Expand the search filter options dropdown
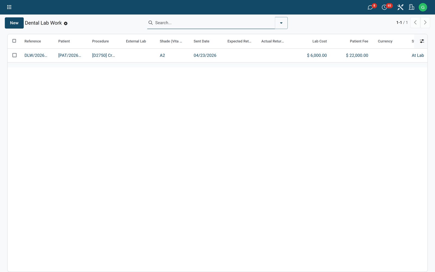Screen dimensions: 435x272 (281, 23)
